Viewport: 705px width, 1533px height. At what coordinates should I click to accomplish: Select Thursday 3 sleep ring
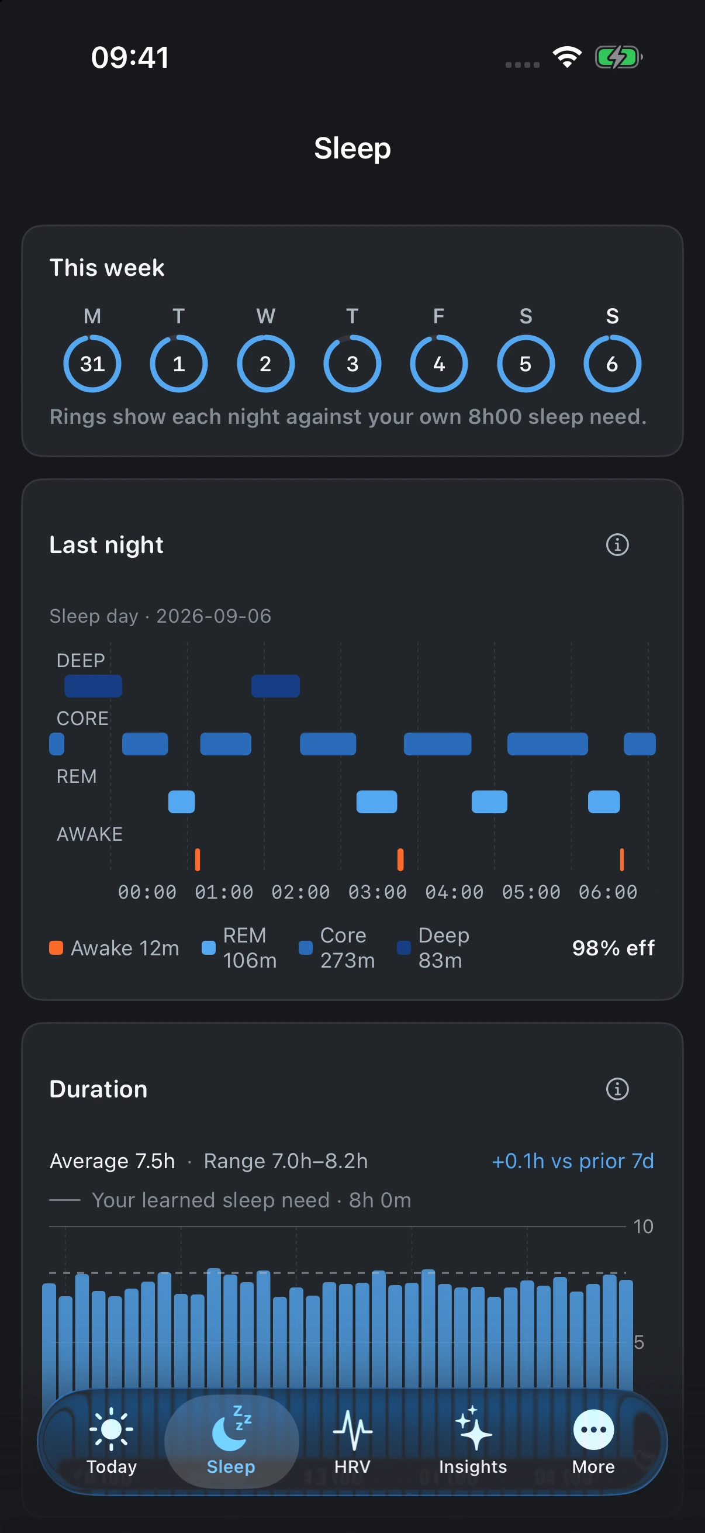[x=352, y=364]
